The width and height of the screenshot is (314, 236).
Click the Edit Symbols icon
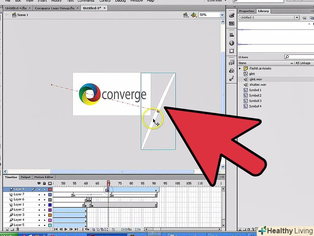[193, 15]
